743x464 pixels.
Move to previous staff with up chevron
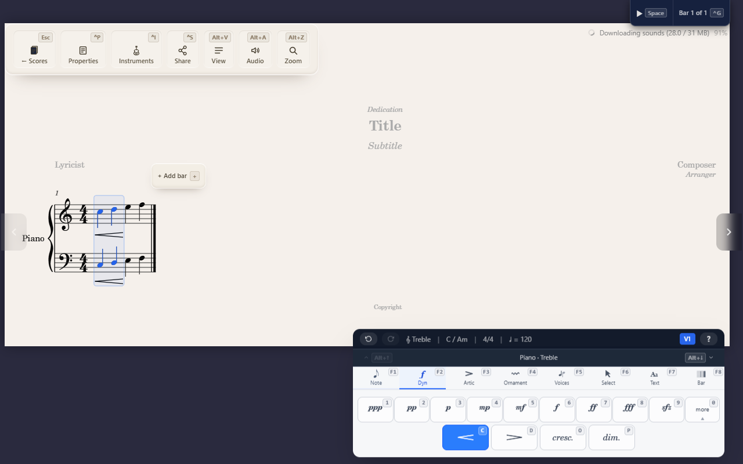pos(377,358)
